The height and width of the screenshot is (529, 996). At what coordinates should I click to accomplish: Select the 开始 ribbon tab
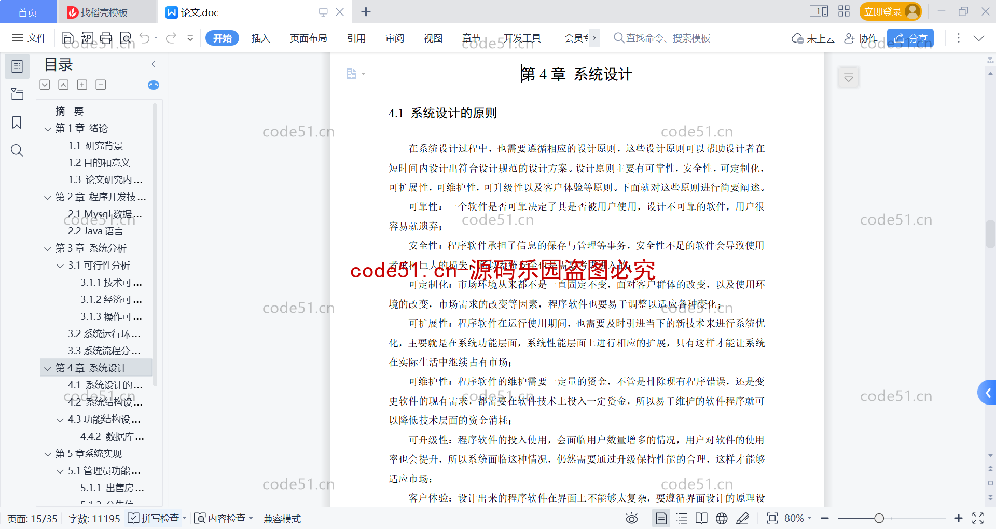[x=222, y=38]
